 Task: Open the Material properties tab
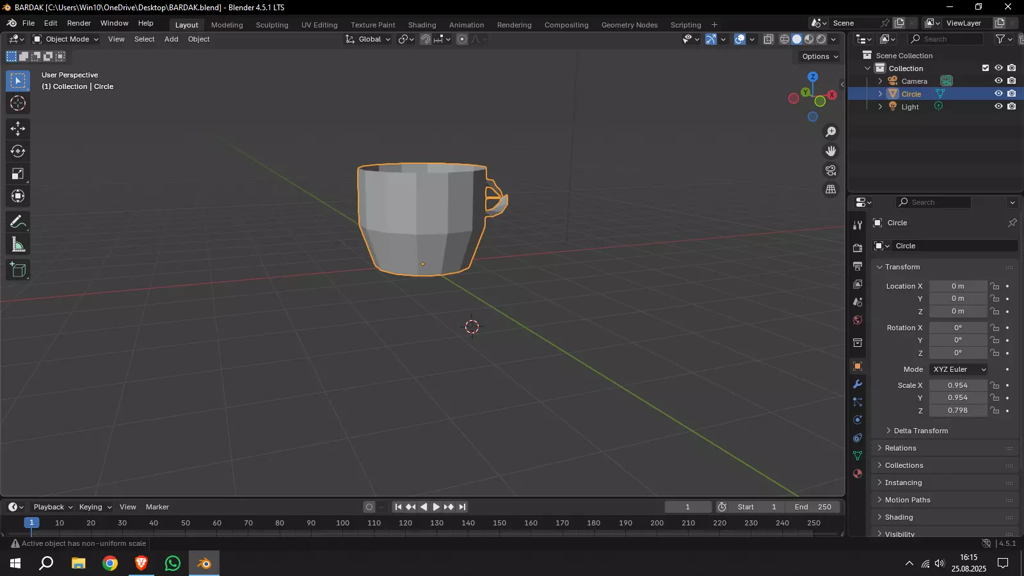tap(858, 474)
